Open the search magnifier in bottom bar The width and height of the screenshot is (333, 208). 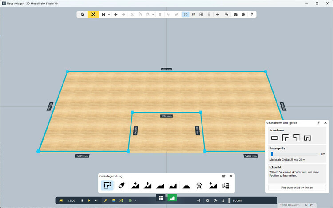tap(106, 200)
